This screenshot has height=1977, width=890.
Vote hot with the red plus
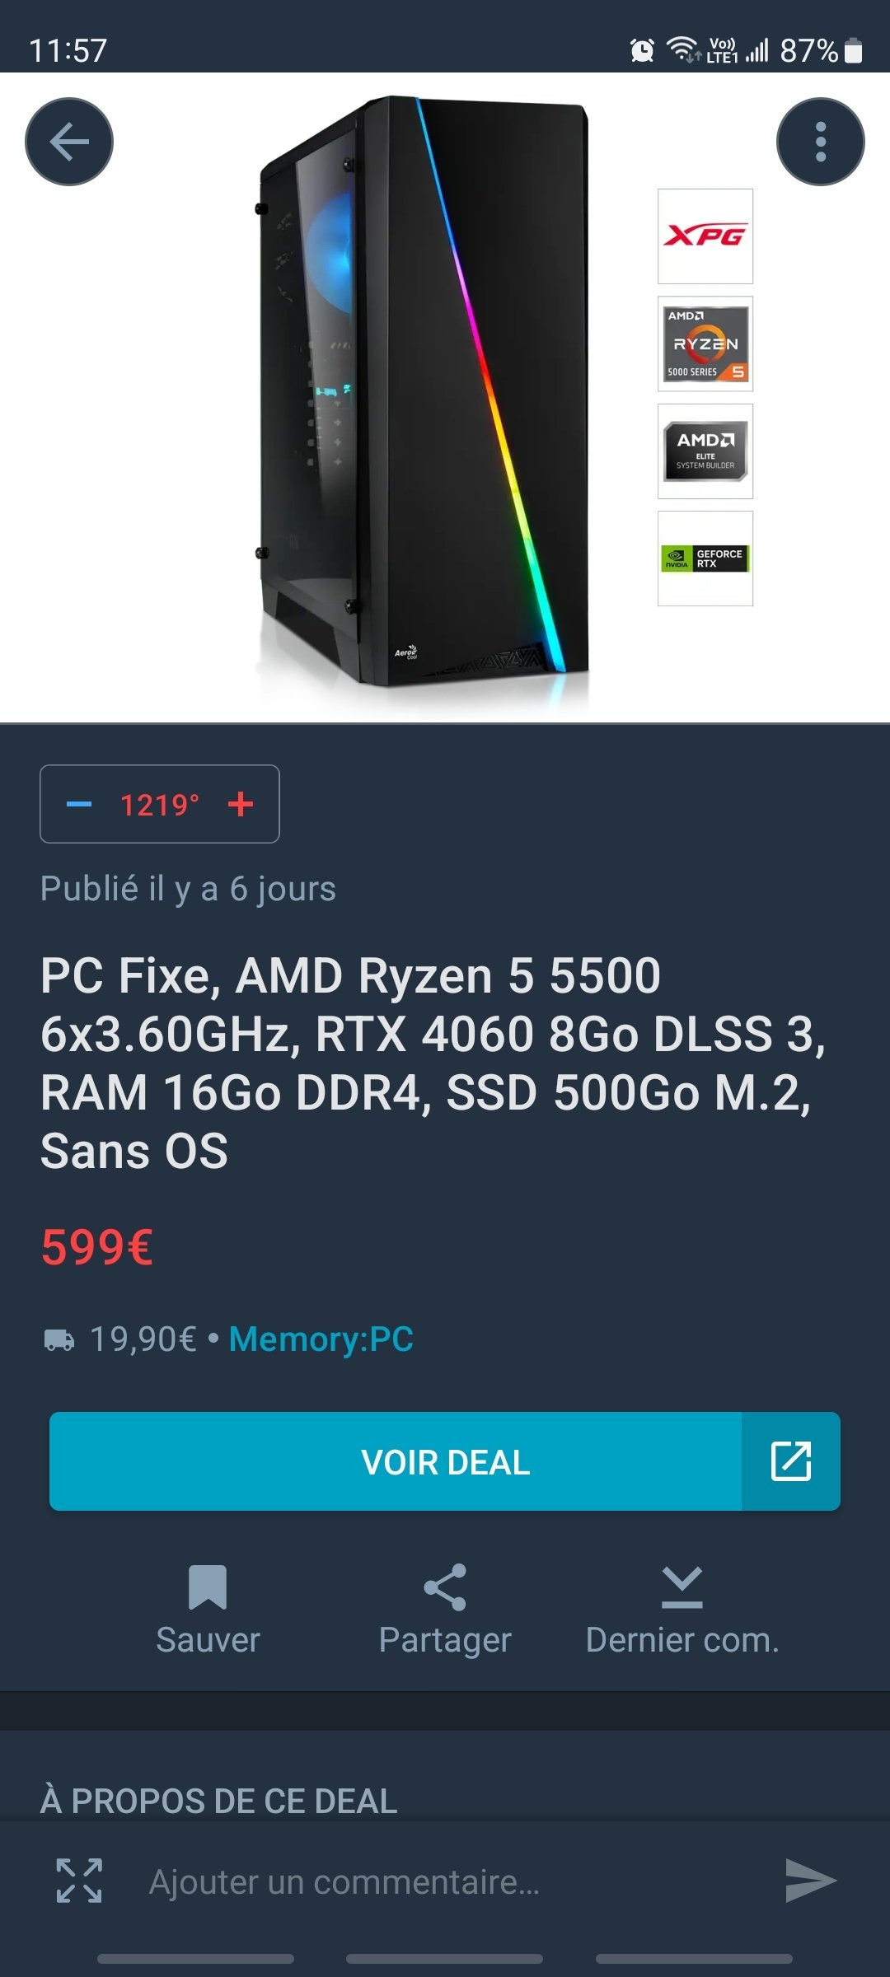tap(241, 804)
